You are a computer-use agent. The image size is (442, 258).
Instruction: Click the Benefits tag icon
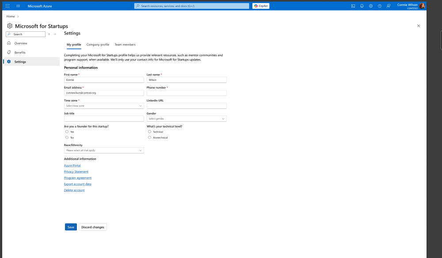click(9, 52)
